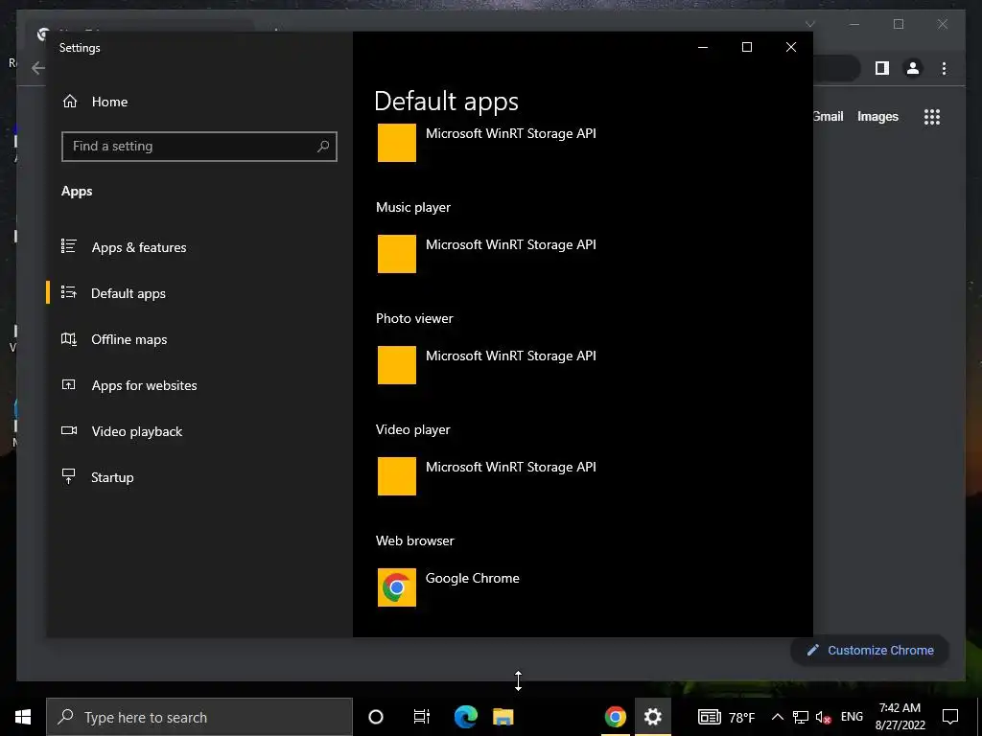Select Default apps in sidebar

tap(128, 293)
